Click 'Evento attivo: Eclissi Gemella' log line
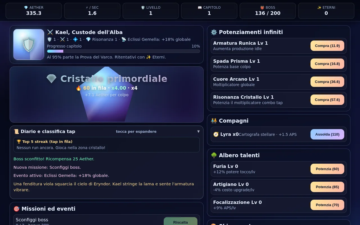Viewport: 360px width, 225px height. click(61, 175)
